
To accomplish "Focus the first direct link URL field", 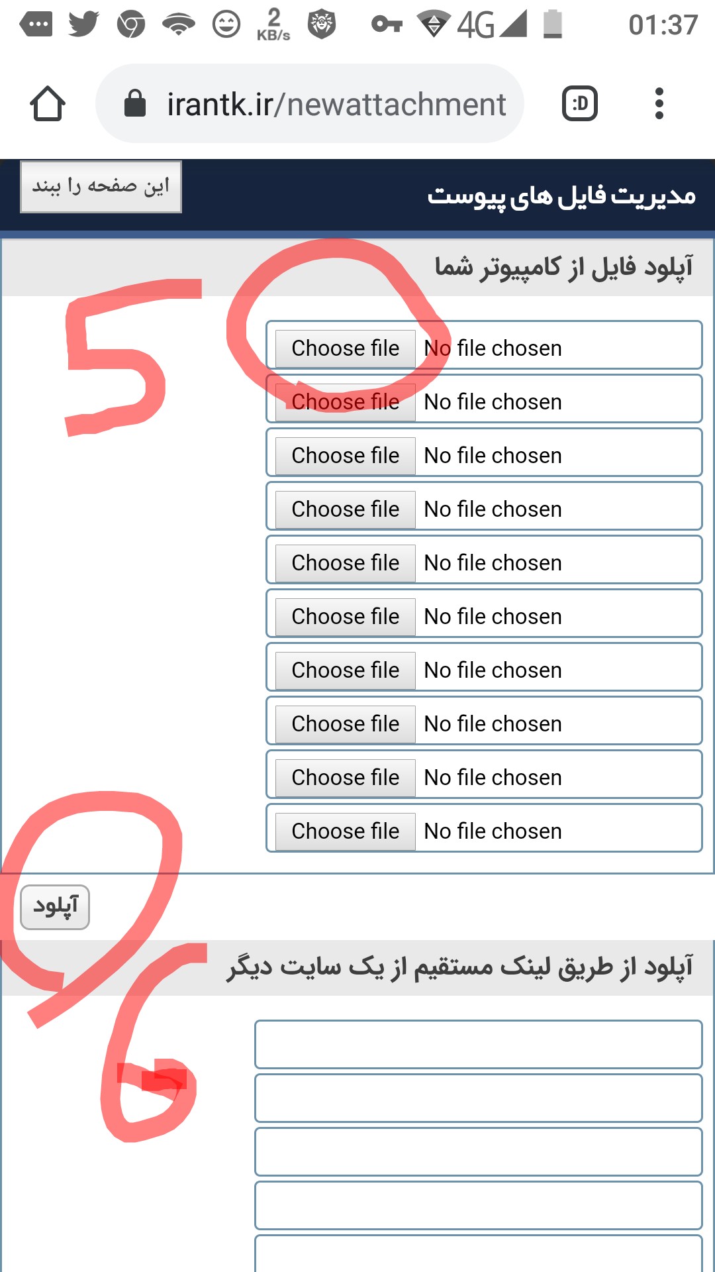I will coord(479,1044).
